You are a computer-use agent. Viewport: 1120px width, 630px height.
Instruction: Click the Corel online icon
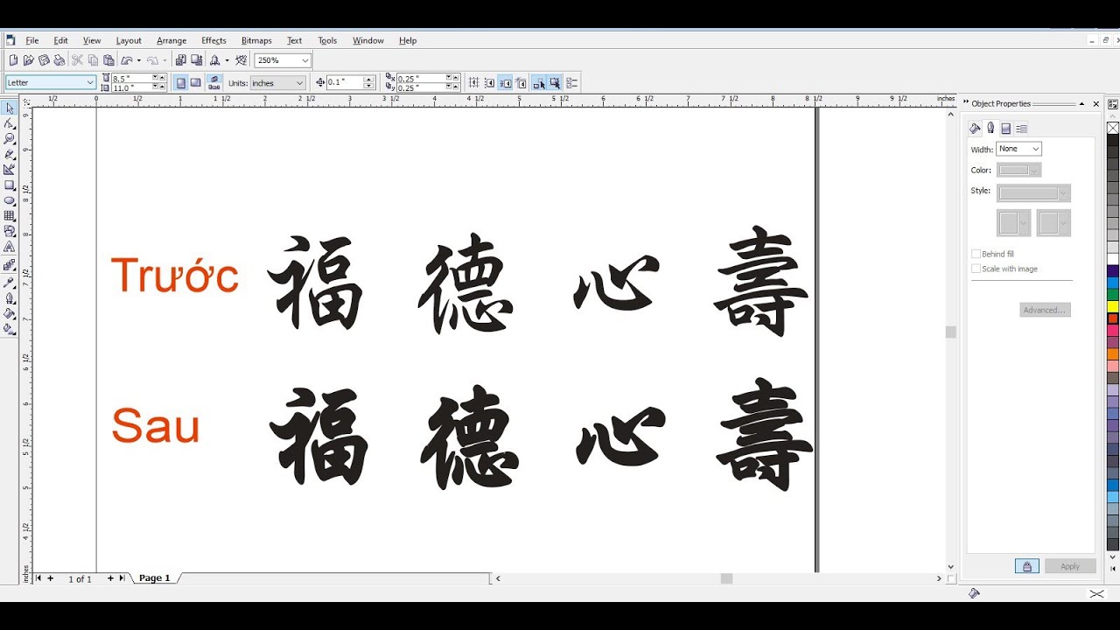[241, 60]
